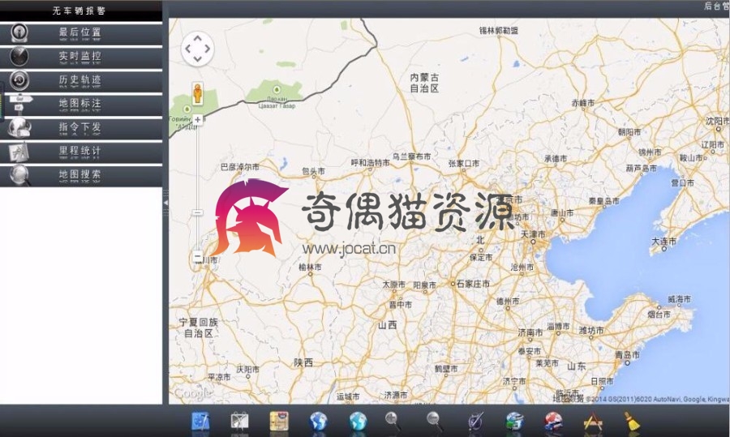Open the road map dock icon
The width and height of the screenshot is (730, 437).
point(279,422)
